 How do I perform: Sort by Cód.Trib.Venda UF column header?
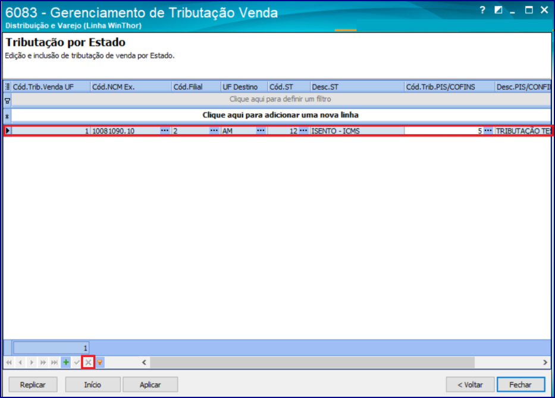[51, 87]
